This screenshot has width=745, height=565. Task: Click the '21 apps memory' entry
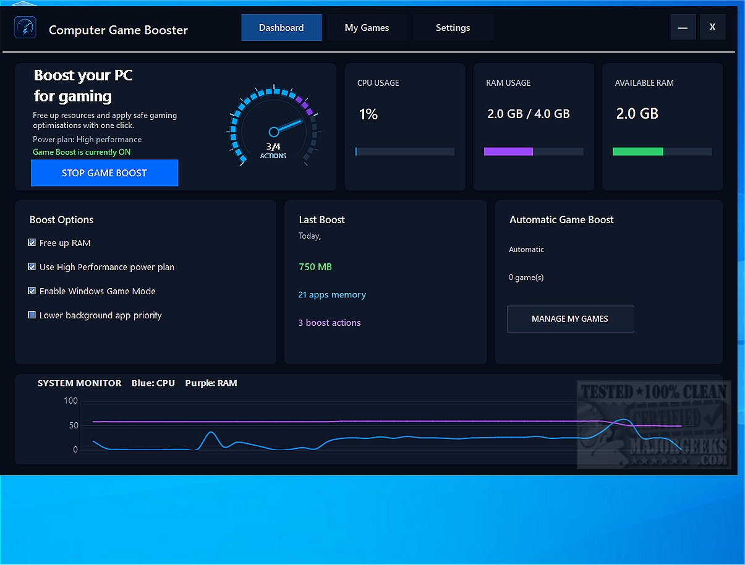tap(332, 295)
